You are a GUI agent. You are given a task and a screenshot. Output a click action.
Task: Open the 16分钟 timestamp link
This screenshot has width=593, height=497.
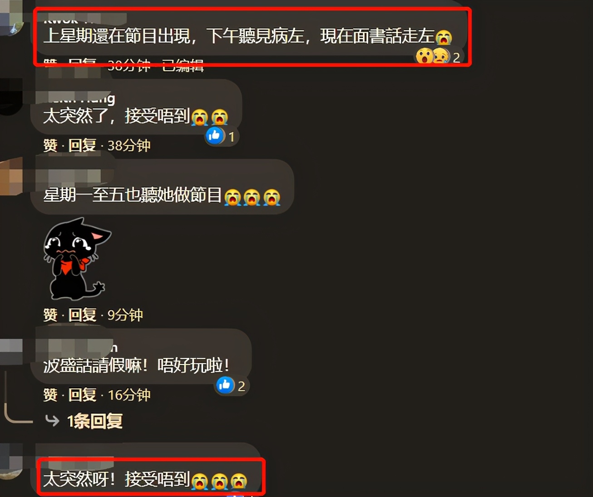click(129, 395)
